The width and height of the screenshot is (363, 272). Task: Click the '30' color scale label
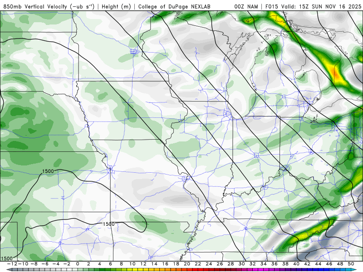242,264
